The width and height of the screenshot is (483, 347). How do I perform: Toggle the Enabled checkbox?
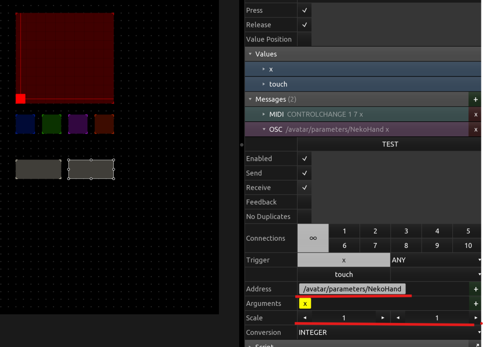click(x=304, y=159)
